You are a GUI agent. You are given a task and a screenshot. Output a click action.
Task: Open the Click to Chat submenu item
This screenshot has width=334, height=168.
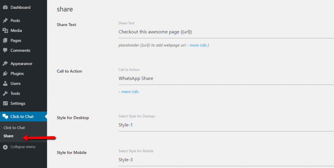14,128
